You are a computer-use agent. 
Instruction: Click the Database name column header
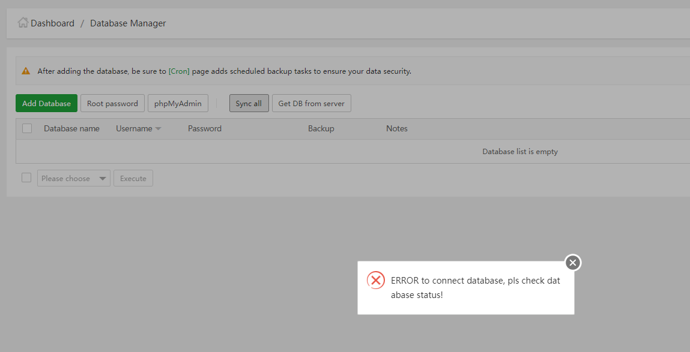click(71, 128)
